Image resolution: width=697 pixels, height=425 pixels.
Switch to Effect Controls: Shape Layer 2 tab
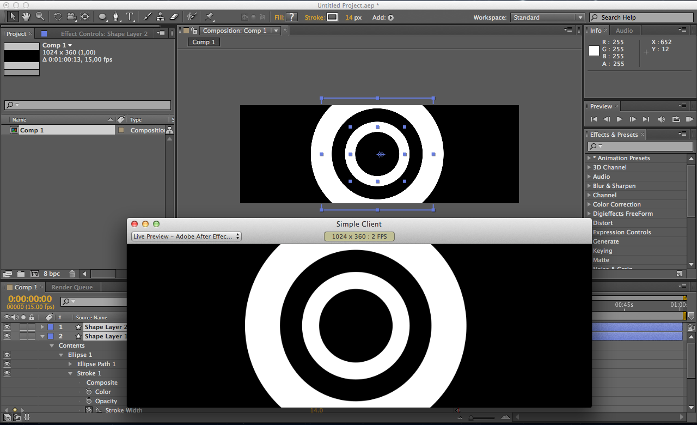(104, 34)
